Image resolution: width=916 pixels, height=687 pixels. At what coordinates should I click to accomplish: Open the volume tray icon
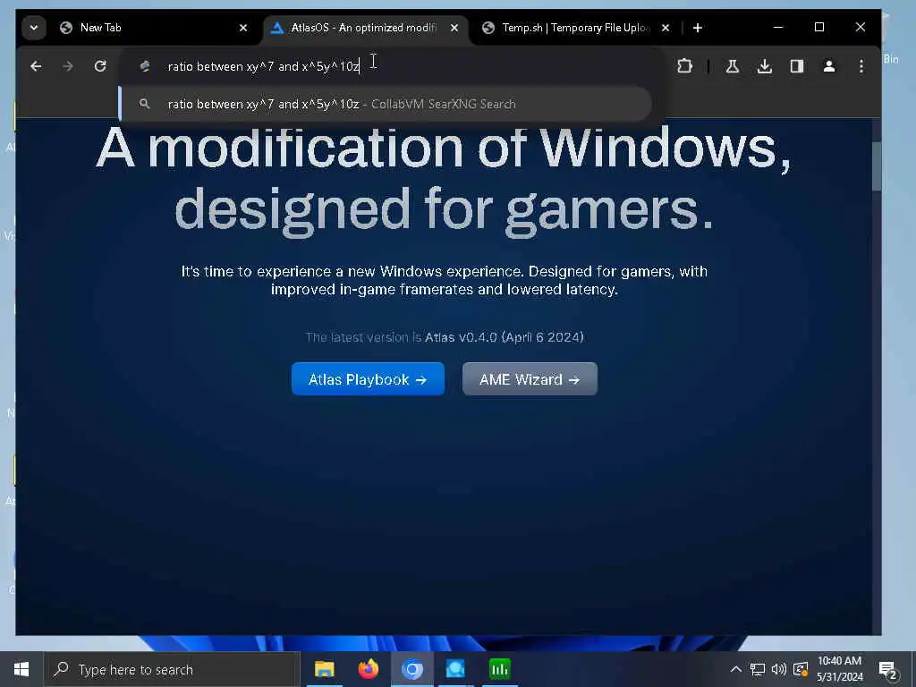pos(779,669)
